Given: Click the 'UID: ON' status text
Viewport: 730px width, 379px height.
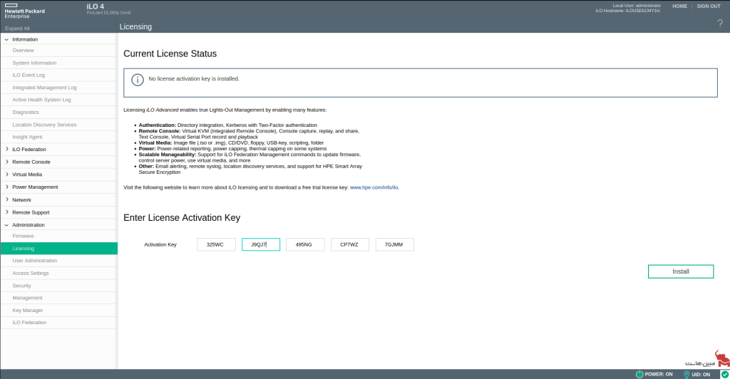Looking at the screenshot, I should coord(701,374).
